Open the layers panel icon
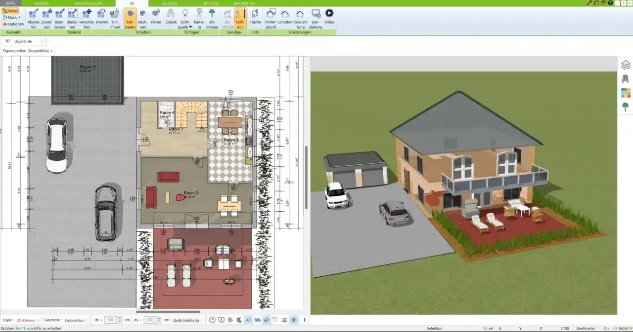The image size is (633, 332). (626, 65)
